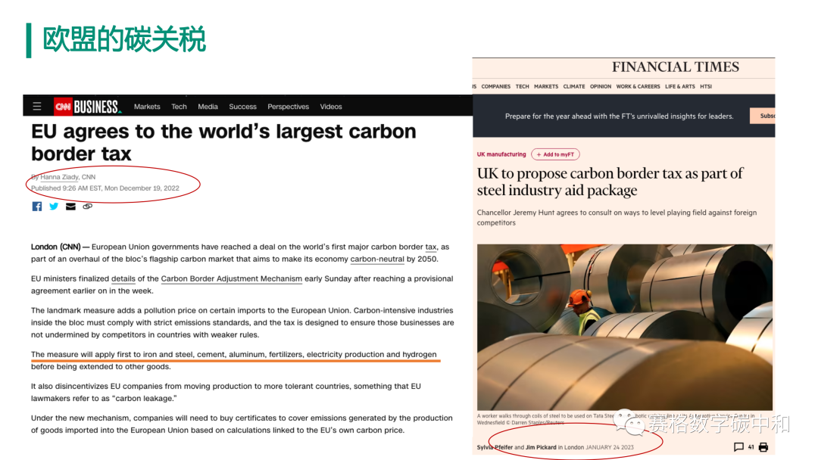Click the slide title '欧盟的碳关税'
818x460 pixels.
(124, 39)
